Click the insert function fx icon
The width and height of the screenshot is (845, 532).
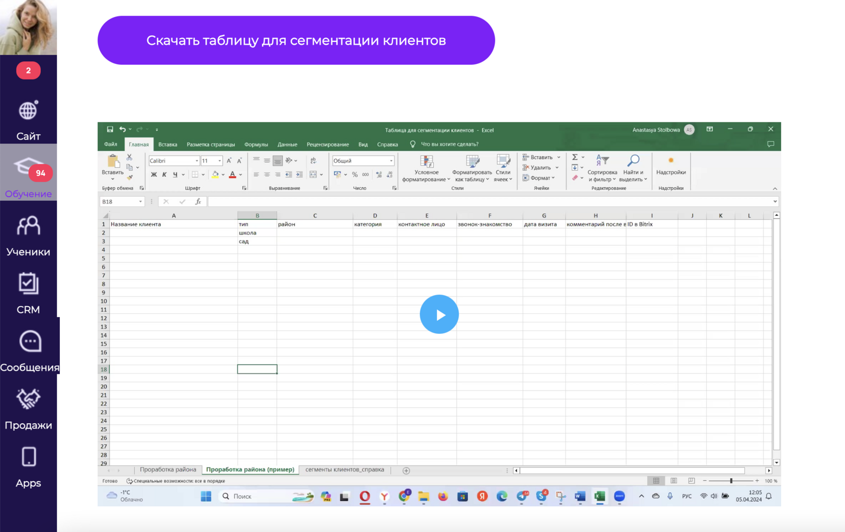click(x=198, y=201)
